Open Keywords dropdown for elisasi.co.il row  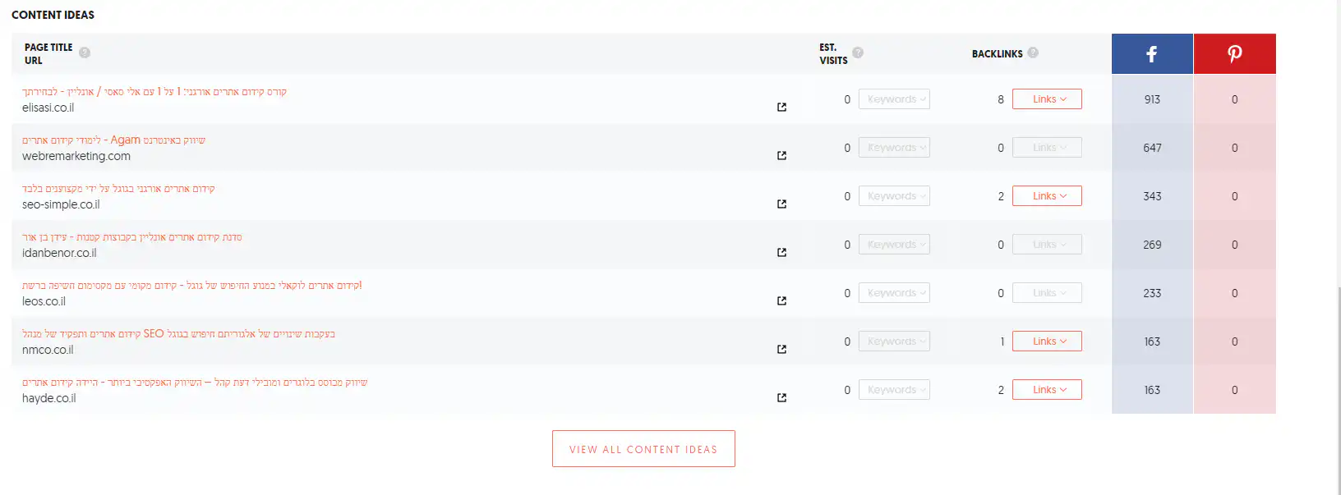pyautogui.click(x=894, y=99)
